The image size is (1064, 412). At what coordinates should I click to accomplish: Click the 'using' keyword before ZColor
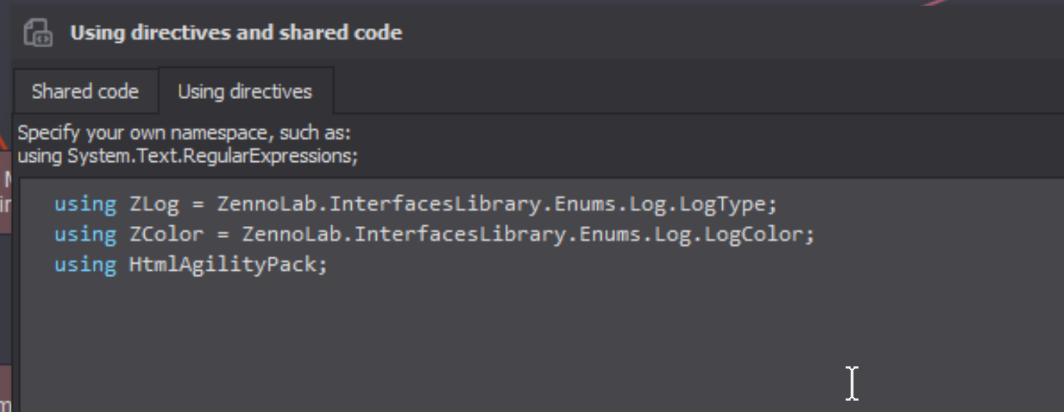pos(86,235)
